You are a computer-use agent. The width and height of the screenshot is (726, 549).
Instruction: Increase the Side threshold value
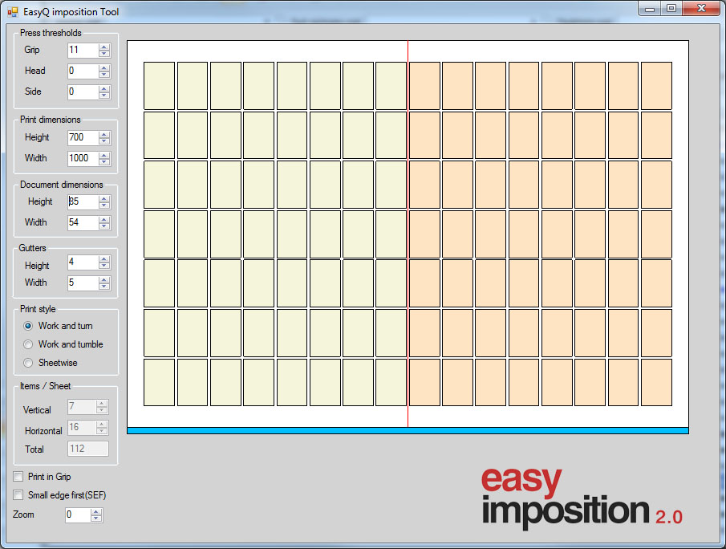(104, 88)
